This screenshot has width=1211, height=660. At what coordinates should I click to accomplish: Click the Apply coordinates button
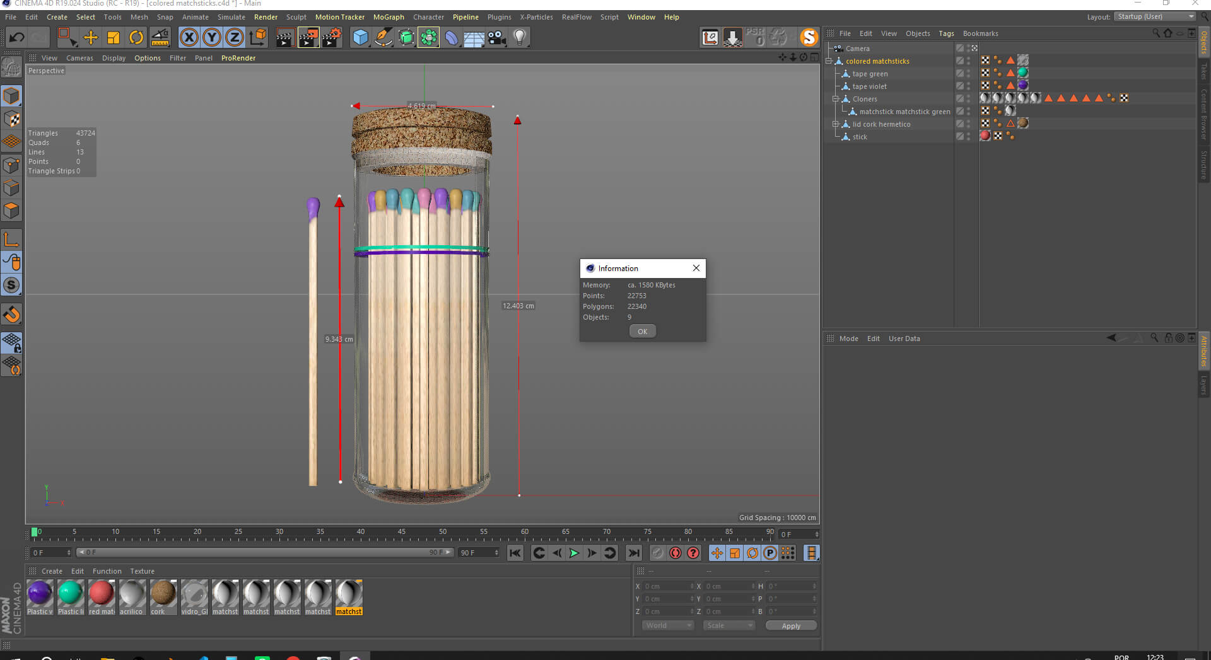791,626
